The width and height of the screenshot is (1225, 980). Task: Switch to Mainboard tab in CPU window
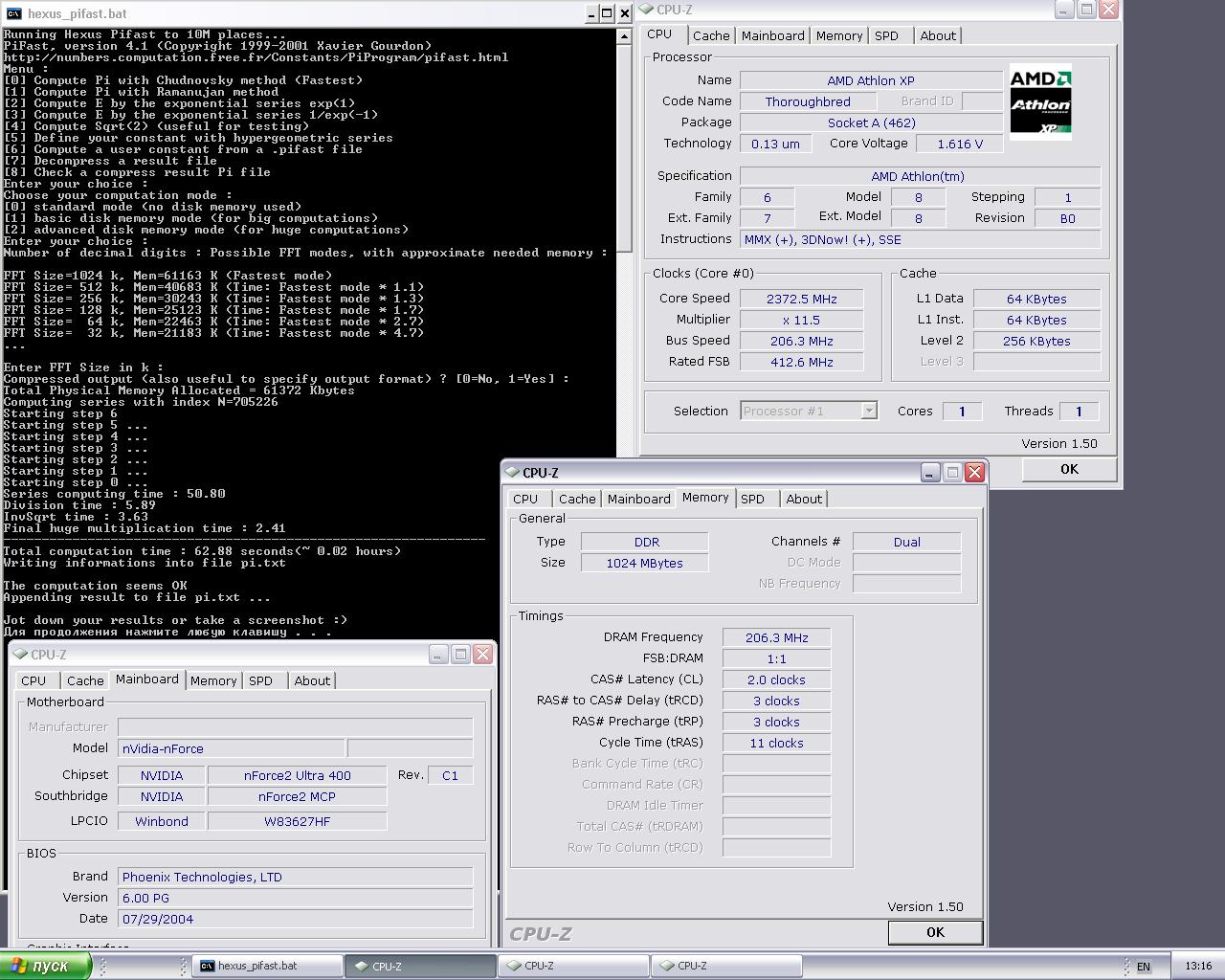(772, 35)
